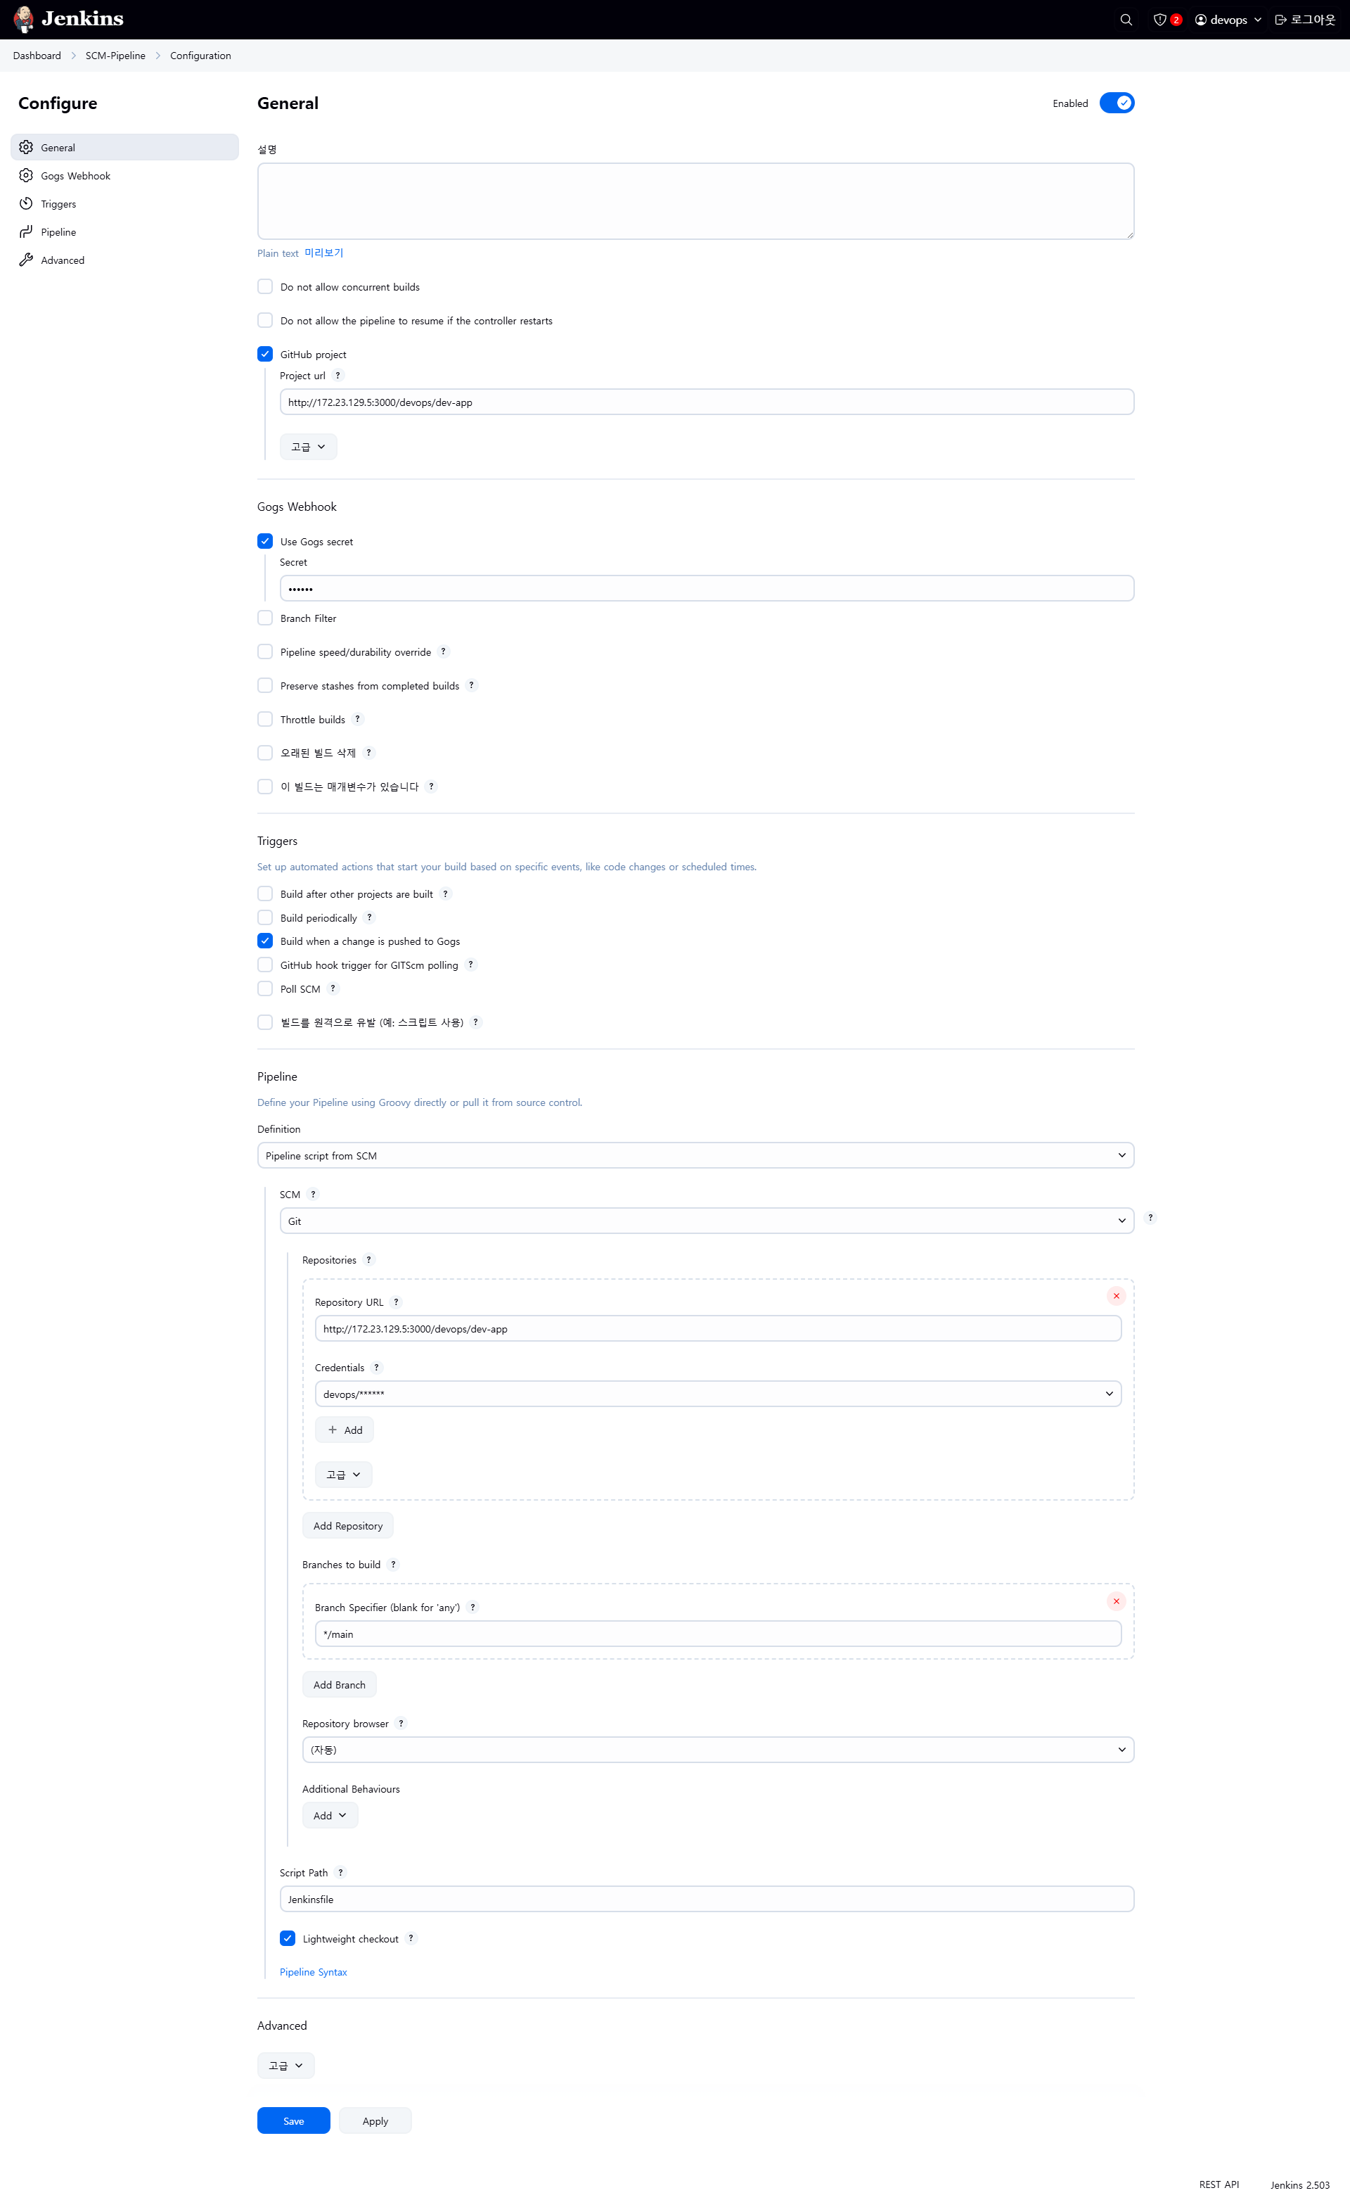Open help icon beside Poll SCM
Viewport: 1350px width, 2207px height.
333,989
